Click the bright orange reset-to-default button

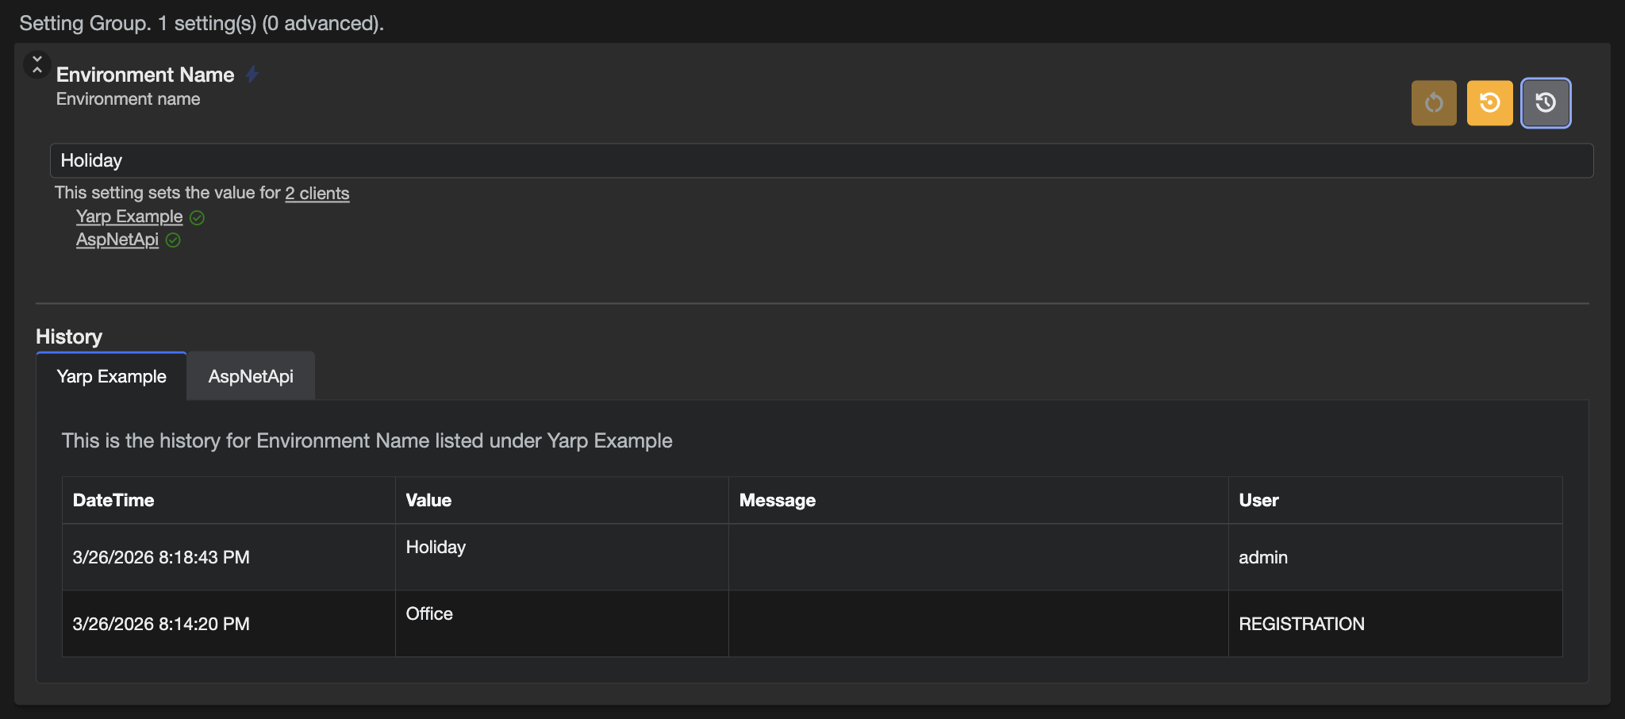point(1489,102)
